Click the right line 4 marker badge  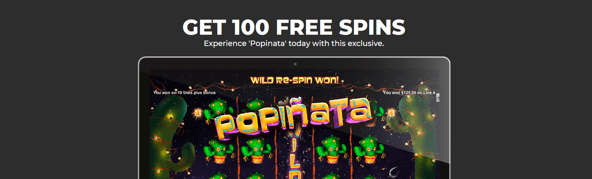(x=392, y=112)
